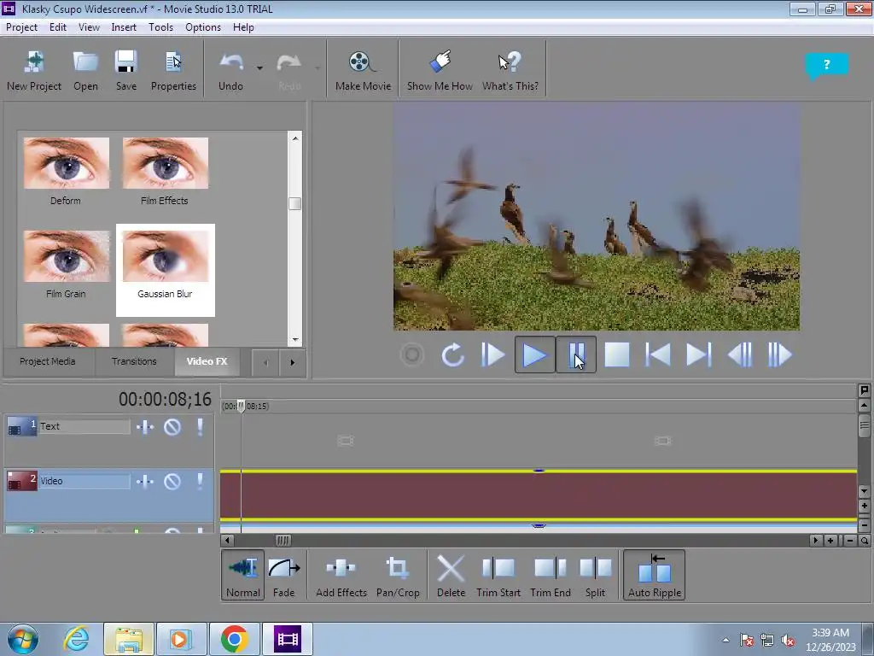Mute the Video track
The width and height of the screenshot is (874, 656).
(172, 482)
